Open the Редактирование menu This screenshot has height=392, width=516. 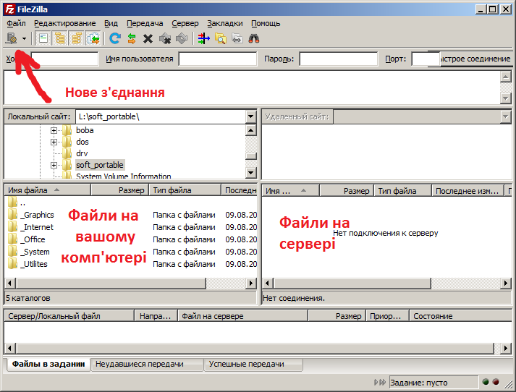coord(65,23)
